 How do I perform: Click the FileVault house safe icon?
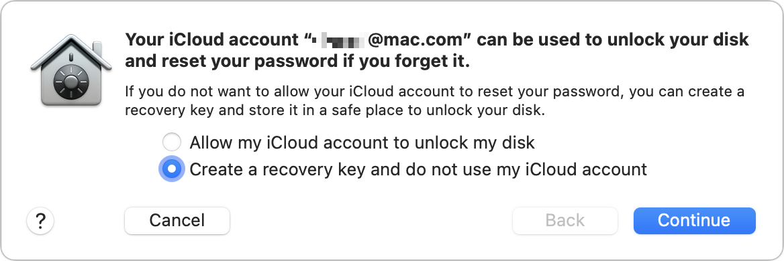pyautogui.click(x=71, y=70)
